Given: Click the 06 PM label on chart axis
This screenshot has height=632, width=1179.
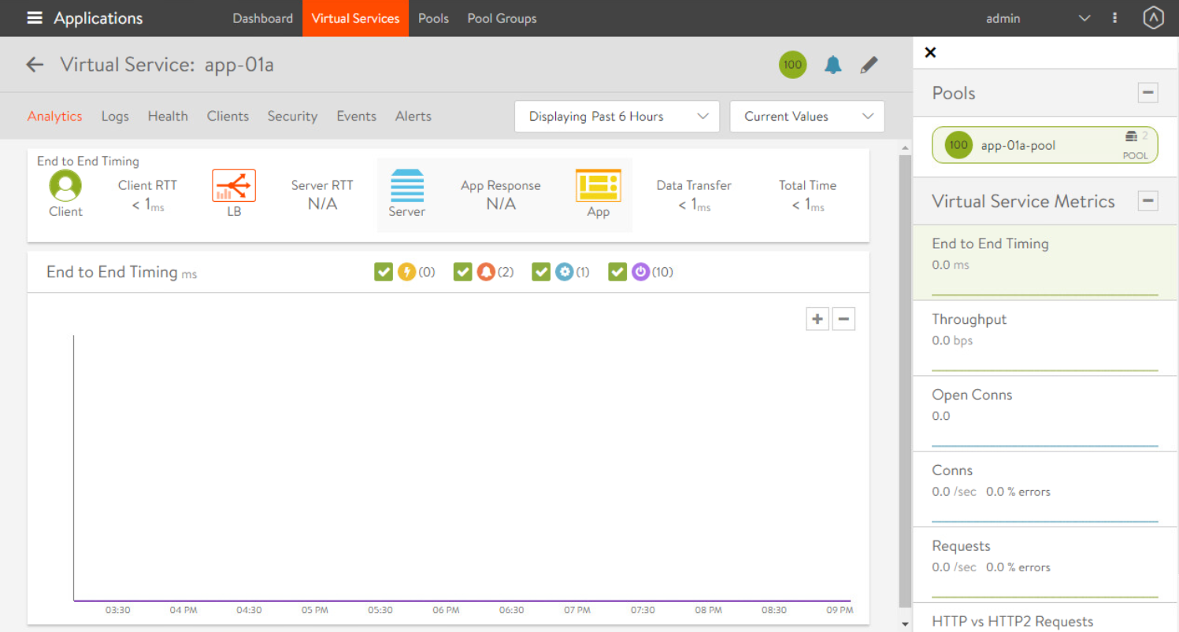Looking at the screenshot, I should (446, 610).
